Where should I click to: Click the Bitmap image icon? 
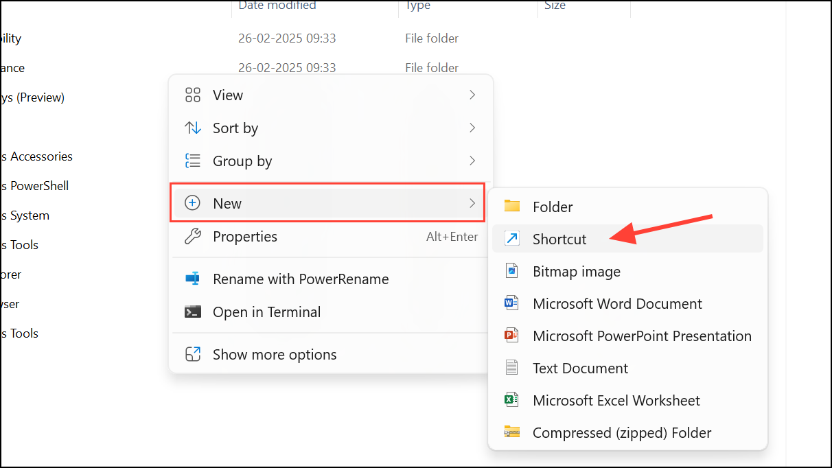[x=512, y=271]
